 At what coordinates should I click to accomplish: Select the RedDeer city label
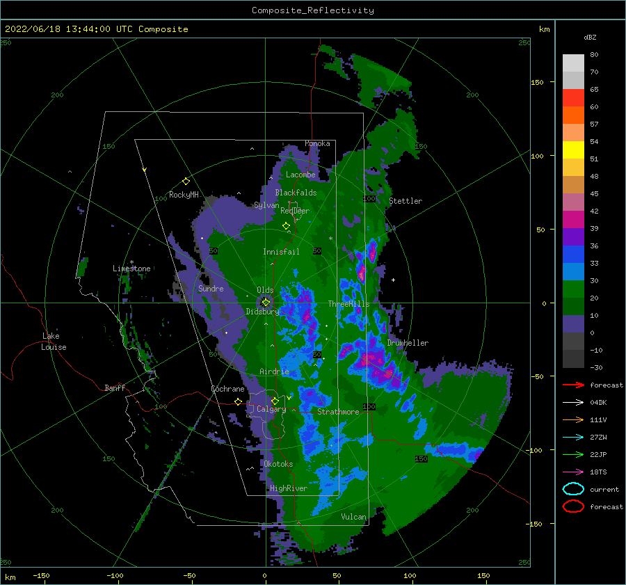click(295, 211)
